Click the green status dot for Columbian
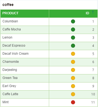 tap(73, 22)
